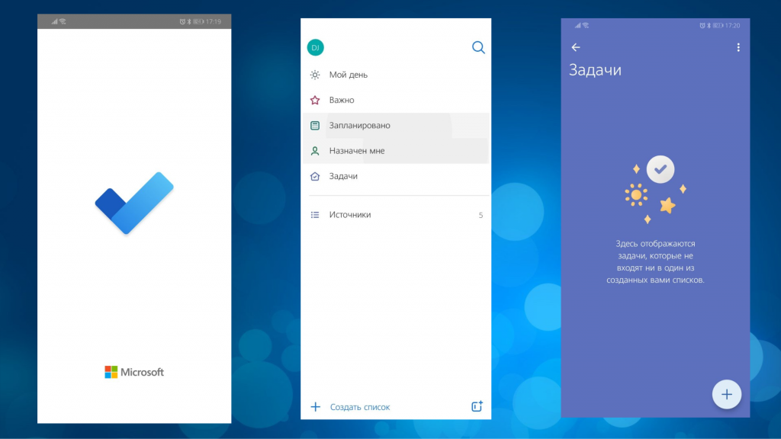Click the Здесь отображаются задачи message
Viewport: 781px width, 439px height.
tap(655, 262)
